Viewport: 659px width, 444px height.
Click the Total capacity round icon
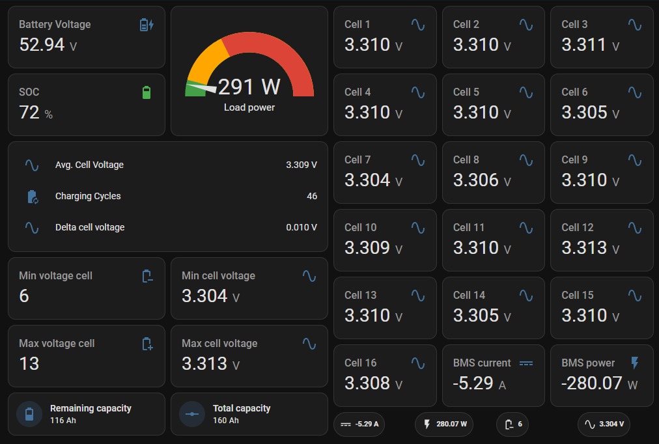click(192, 414)
